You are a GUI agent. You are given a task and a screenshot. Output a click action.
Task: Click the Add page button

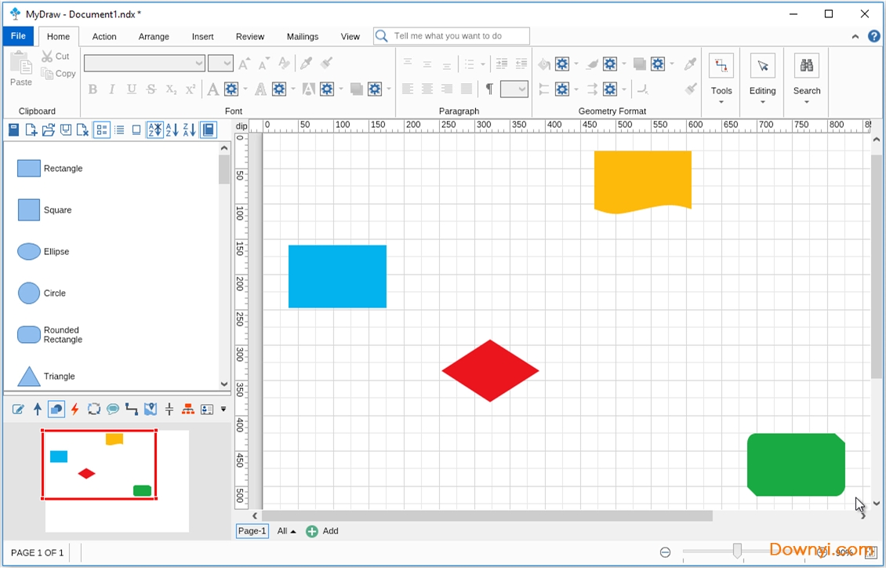click(x=322, y=531)
